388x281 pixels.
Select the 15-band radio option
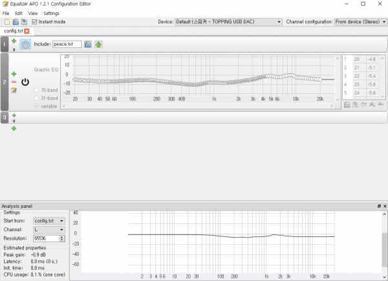(36, 89)
